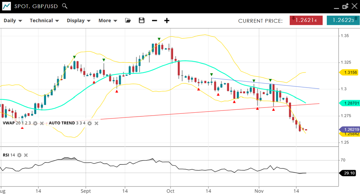Expand the Daily timeframe dropdown
The height and width of the screenshot is (194, 360).
click(x=13, y=20)
